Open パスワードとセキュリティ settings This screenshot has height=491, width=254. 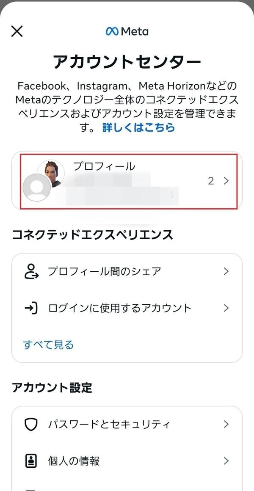click(x=109, y=424)
